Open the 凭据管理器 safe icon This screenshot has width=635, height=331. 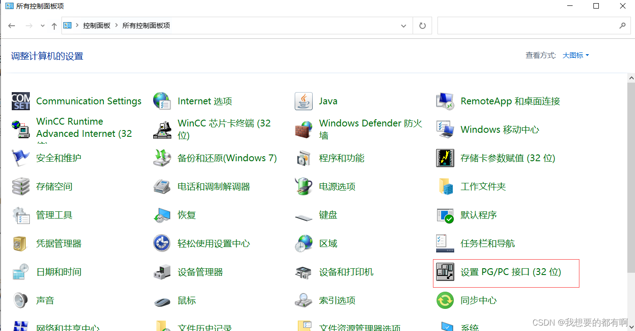coord(21,243)
